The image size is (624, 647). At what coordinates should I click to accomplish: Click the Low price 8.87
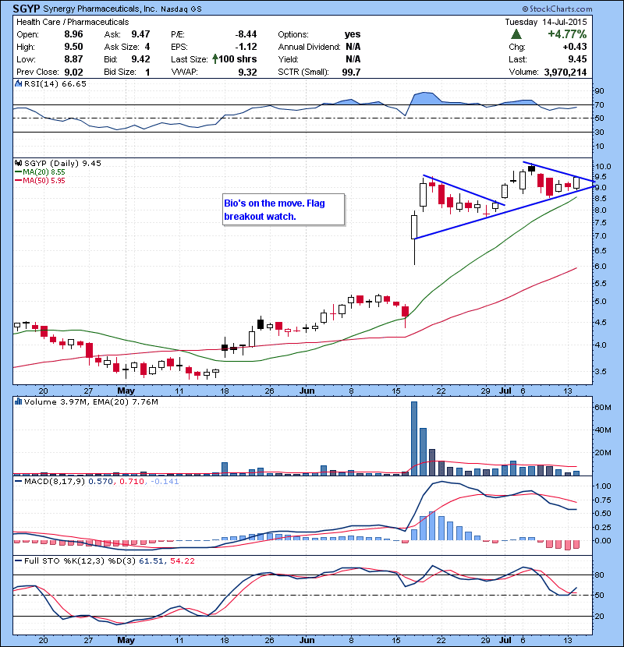73,59
